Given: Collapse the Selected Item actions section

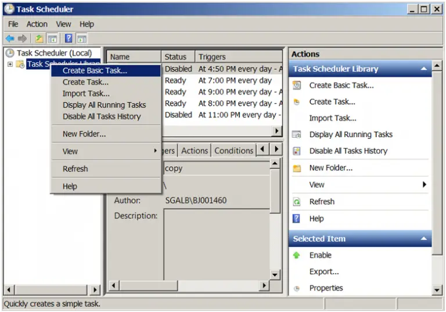Looking at the screenshot, I should pos(424,239).
